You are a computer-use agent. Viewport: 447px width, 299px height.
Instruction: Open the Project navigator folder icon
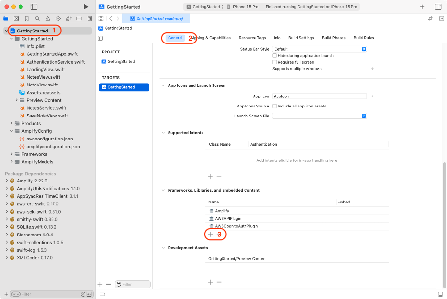pos(6,19)
